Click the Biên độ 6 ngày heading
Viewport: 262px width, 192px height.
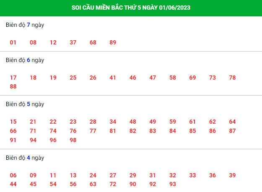25,60
